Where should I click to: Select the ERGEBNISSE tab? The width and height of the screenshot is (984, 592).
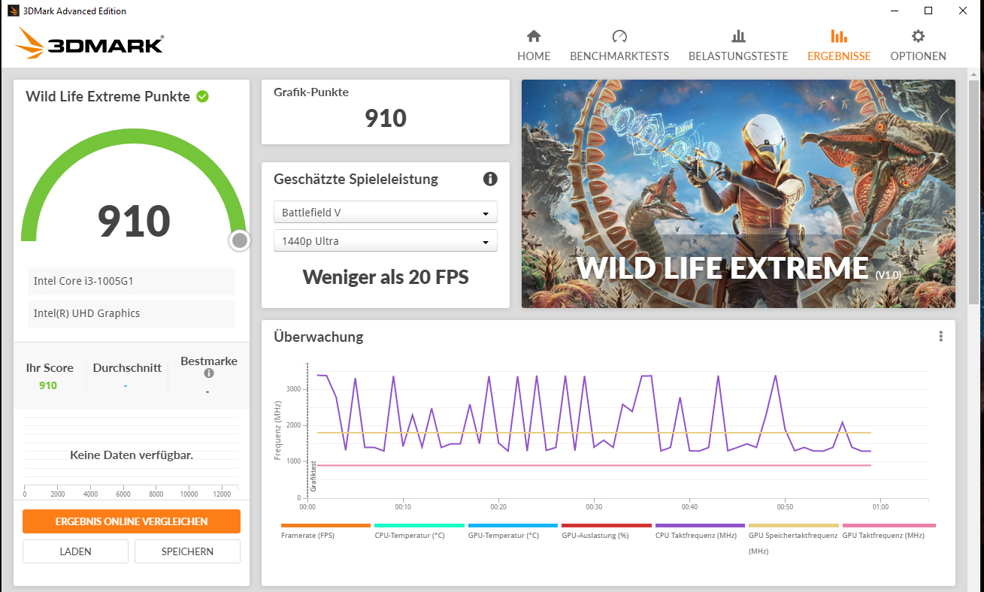click(839, 46)
